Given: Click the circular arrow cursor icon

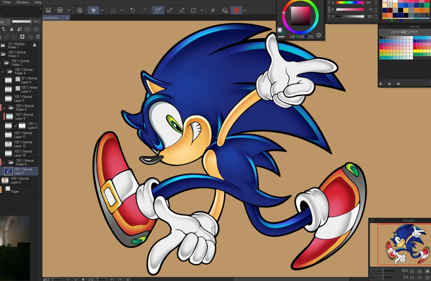Looking at the screenshot, I should pyautogui.click(x=79, y=10).
